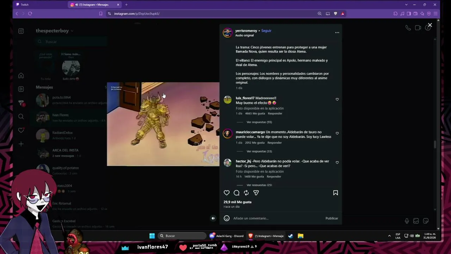Viewport: 451px width, 254px height.
Task: Open pota.to3864 conversation
Action: 69,100
